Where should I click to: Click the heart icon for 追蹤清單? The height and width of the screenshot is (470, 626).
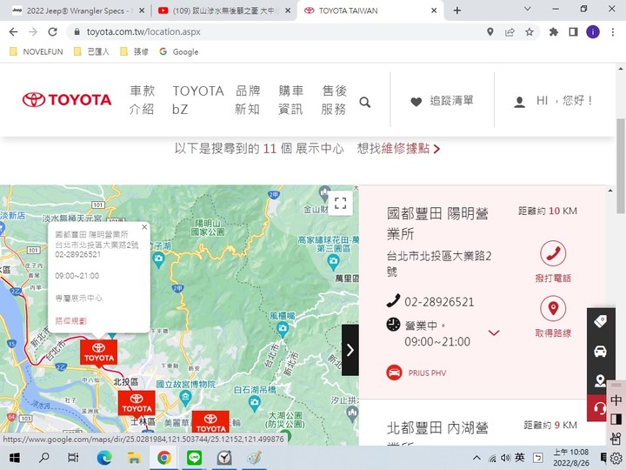pos(416,102)
